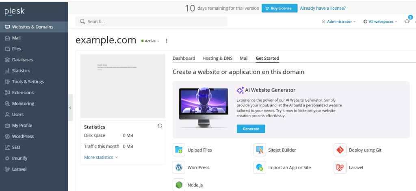Click the Buy License button
This screenshot has height=191, width=416.
279,8
